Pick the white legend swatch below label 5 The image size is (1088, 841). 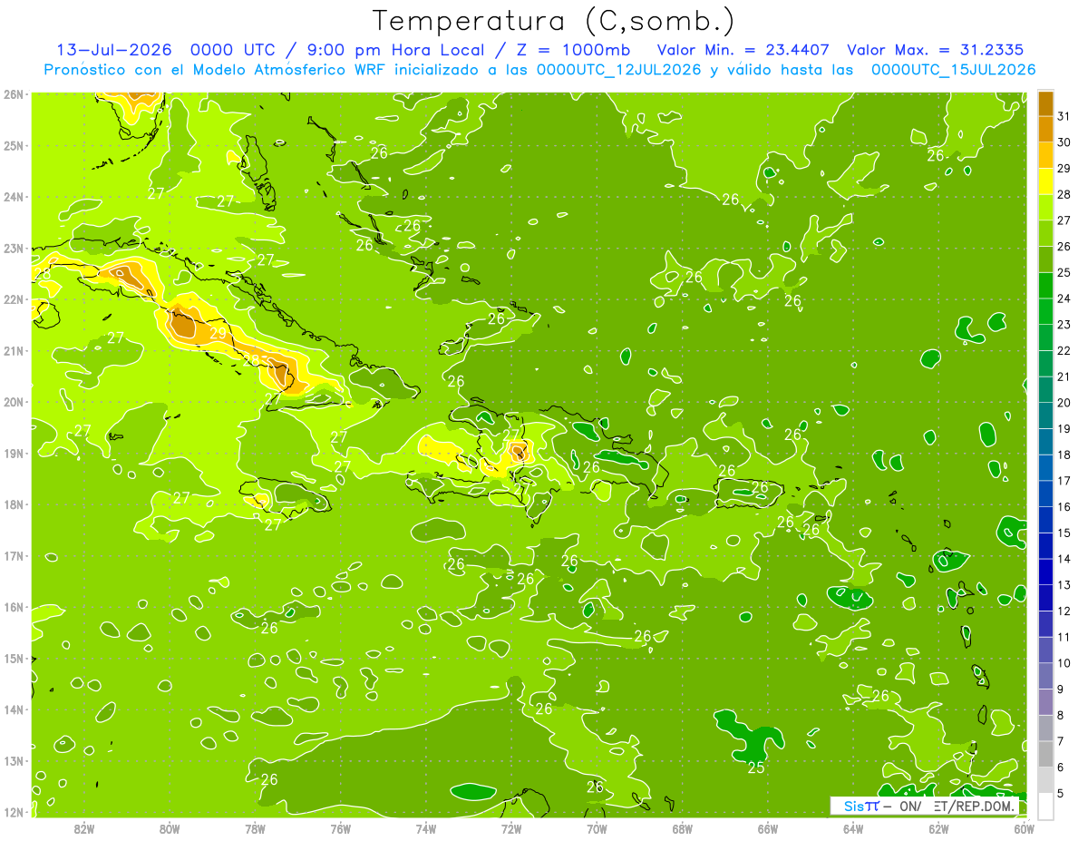1045,806
